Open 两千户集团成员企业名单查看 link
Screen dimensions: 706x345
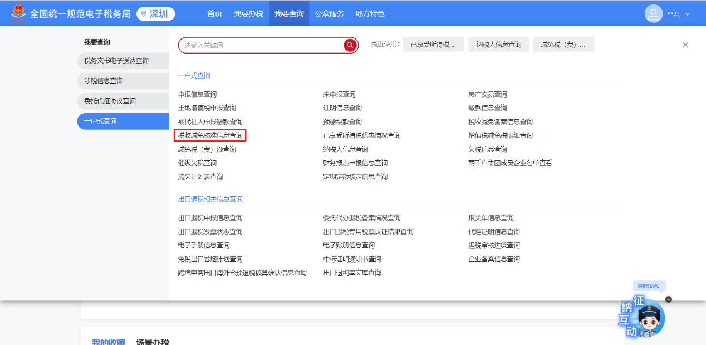tap(511, 163)
